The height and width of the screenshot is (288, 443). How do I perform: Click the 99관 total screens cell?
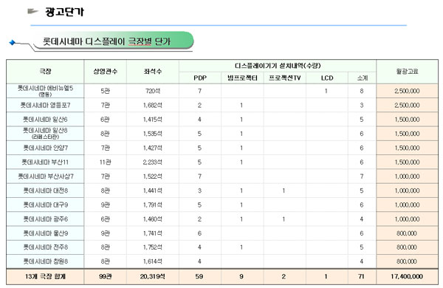105,276
